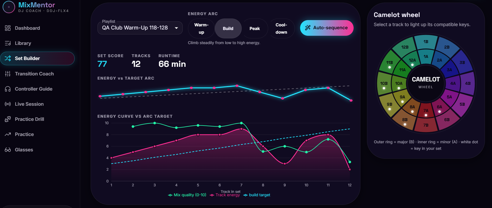This screenshot has width=492, height=208.
Task: Open Transition Coach from sidebar
Action: 37,74
